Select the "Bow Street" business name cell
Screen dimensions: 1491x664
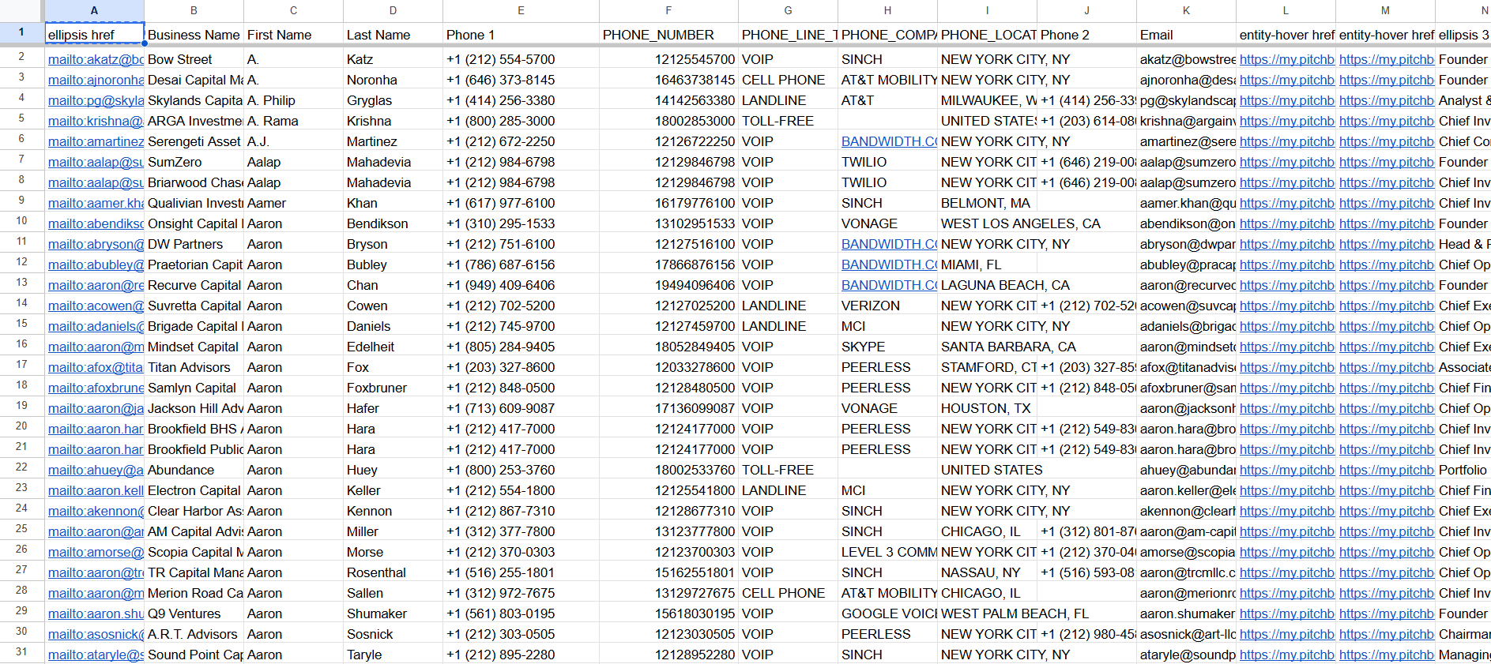194,59
